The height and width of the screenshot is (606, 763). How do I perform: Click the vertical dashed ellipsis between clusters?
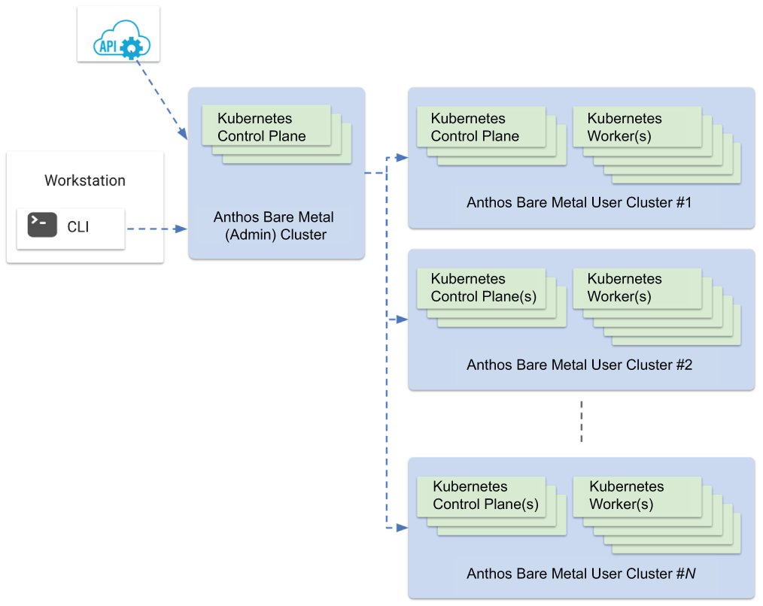coord(582,421)
